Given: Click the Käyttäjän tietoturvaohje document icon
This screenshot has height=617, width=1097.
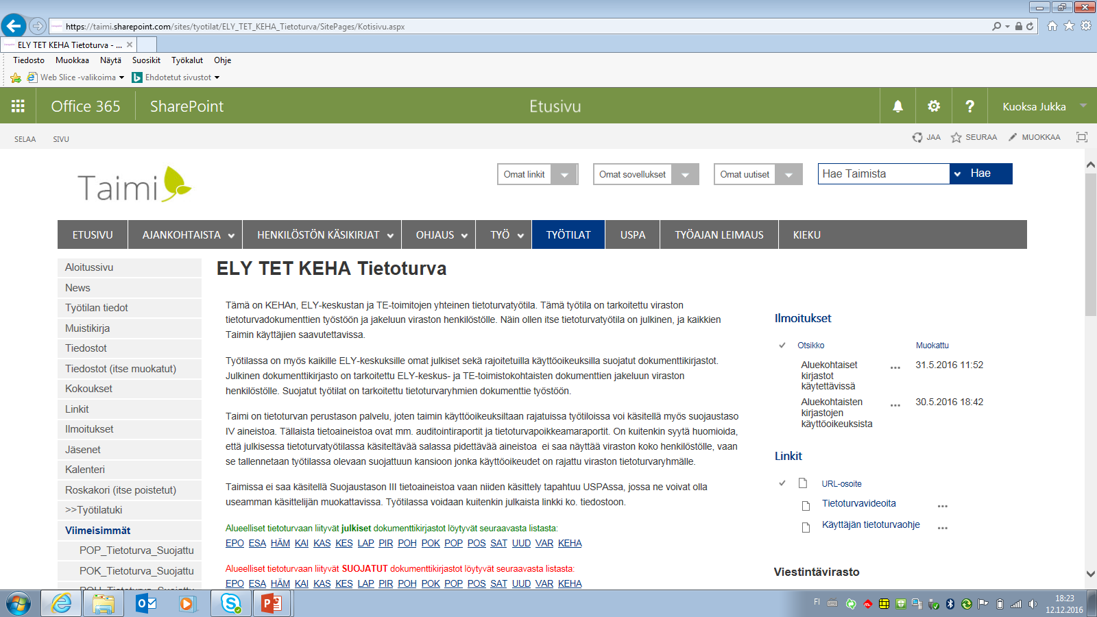Looking at the screenshot, I should point(806,527).
